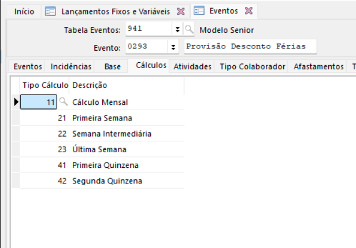Close the Lançamentos Fixos e Variáveis tab

pyautogui.click(x=180, y=11)
